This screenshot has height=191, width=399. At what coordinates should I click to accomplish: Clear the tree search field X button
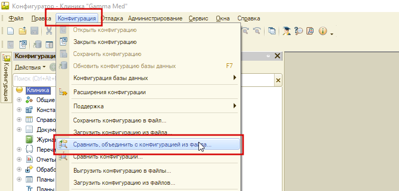click(278, 81)
